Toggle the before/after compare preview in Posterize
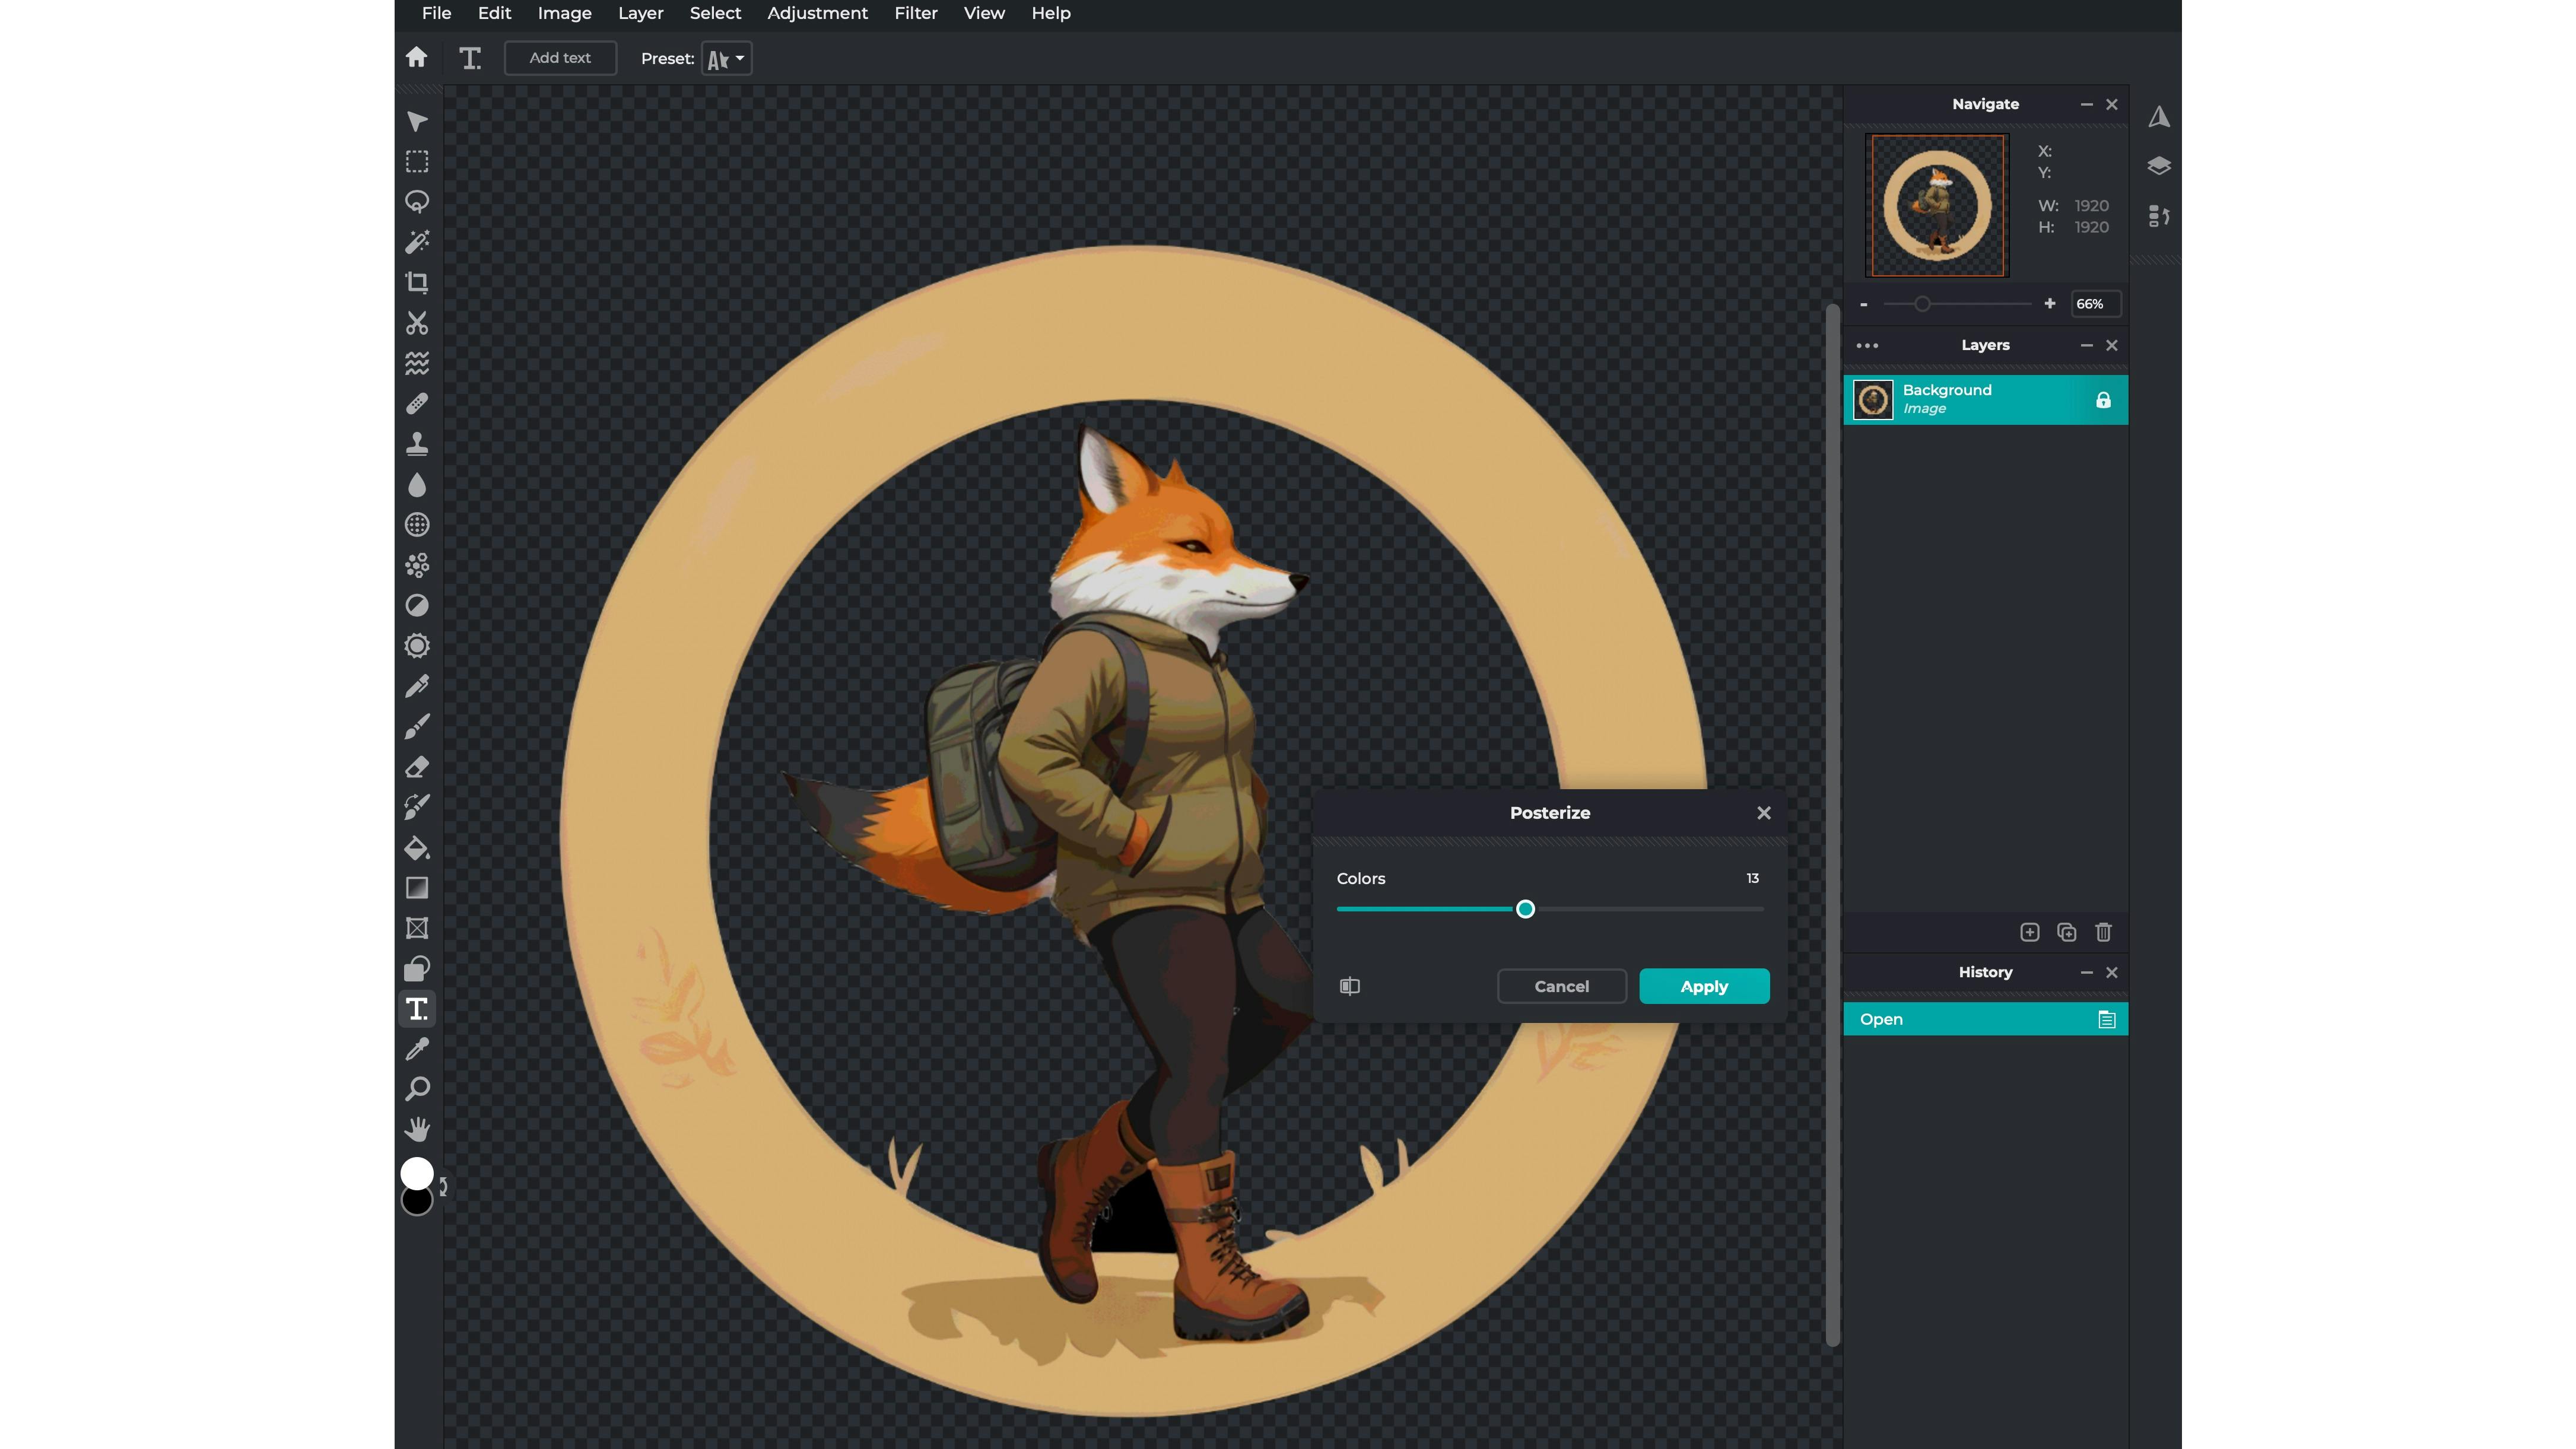 click(1349, 986)
